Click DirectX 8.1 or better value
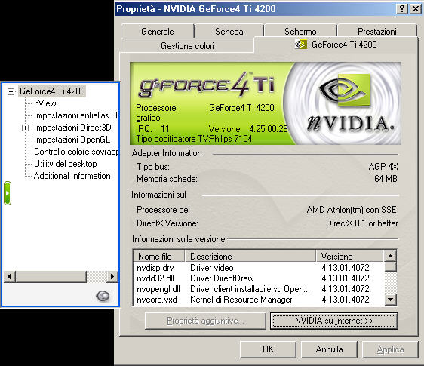The height and width of the screenshot is (366, 424). click(x=362, y=223)
